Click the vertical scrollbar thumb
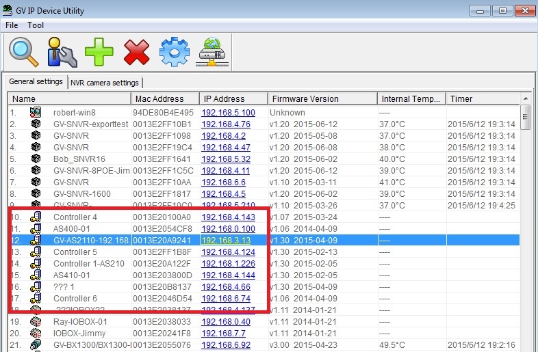 tap(525, 117)
